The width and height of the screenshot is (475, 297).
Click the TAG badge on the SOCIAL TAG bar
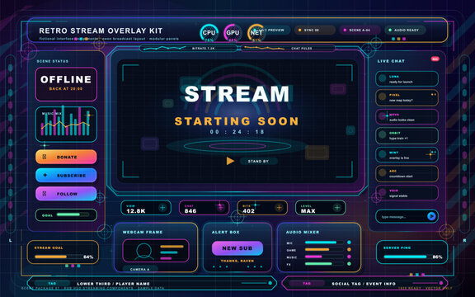(307, 283)
